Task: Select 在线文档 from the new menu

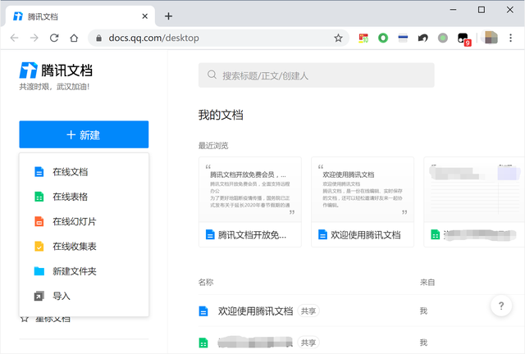Action: point(71,172)
